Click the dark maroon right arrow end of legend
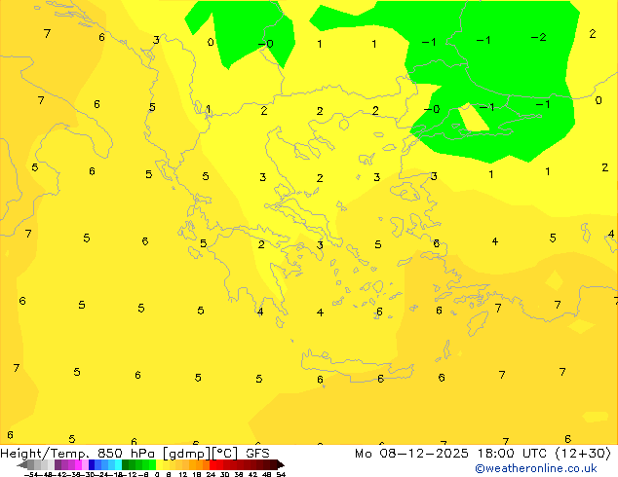618x477 pixels. point(280,464)
